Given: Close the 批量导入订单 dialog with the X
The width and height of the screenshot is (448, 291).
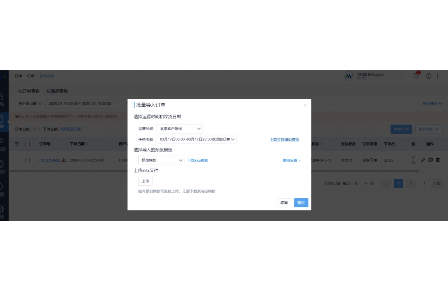Looking at the screenshot, I should 305,105.
